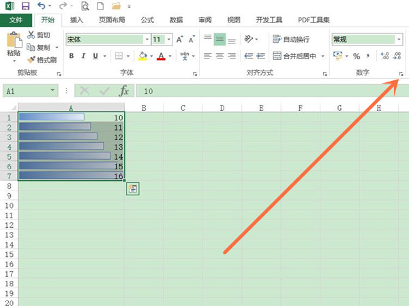Screen dimensions: 409x306
Task: Open the 公式 (Formulas) tab
Action: coord(147,20)
